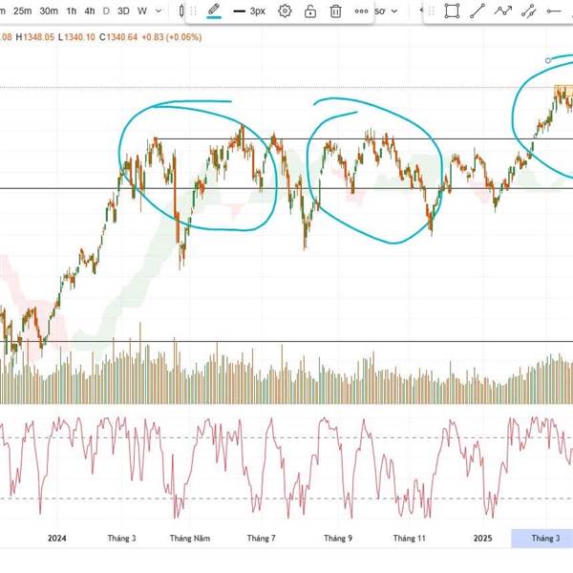This screenshot has height=573, width=573.
Task: Delete the drawing with the trash icon
Action: point(335,11)
